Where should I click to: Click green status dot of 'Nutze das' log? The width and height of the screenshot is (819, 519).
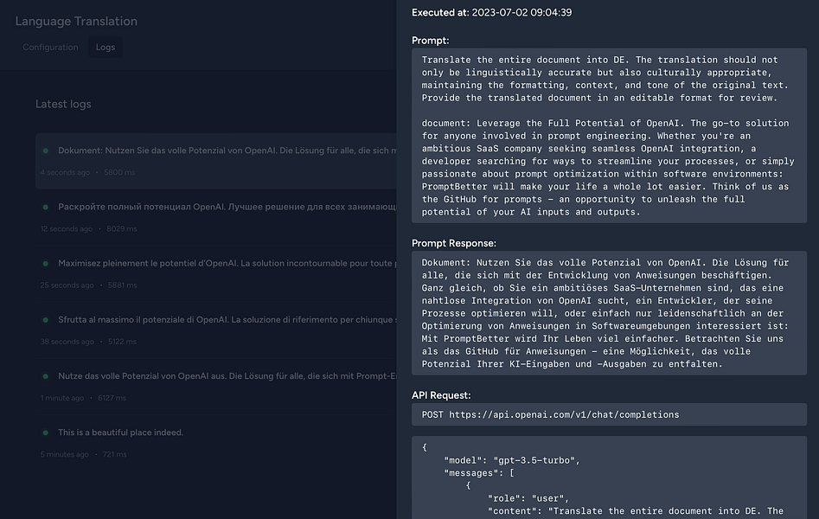[46, 376]
